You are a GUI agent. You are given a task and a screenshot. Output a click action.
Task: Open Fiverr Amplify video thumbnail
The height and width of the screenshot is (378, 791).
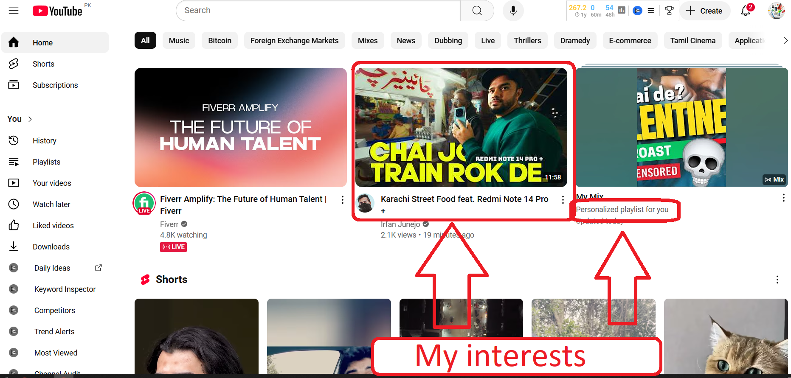(x=241, y=127)
